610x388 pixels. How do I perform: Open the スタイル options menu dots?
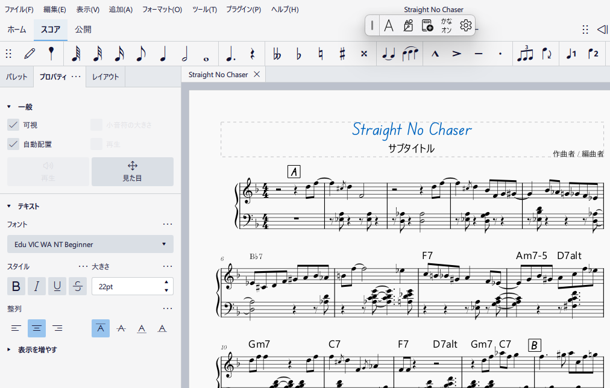(x=83, y=266)
